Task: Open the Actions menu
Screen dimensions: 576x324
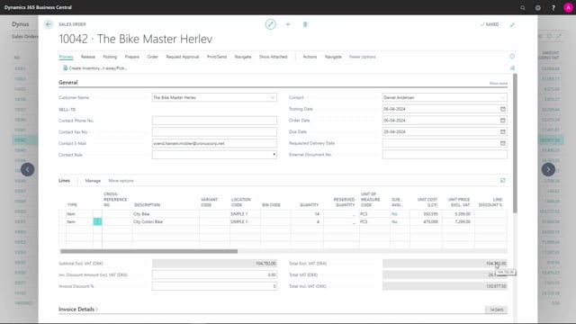Action: [x=310, y=57]
